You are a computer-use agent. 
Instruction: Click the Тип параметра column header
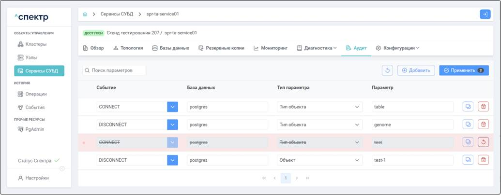(x=293, y=88)
